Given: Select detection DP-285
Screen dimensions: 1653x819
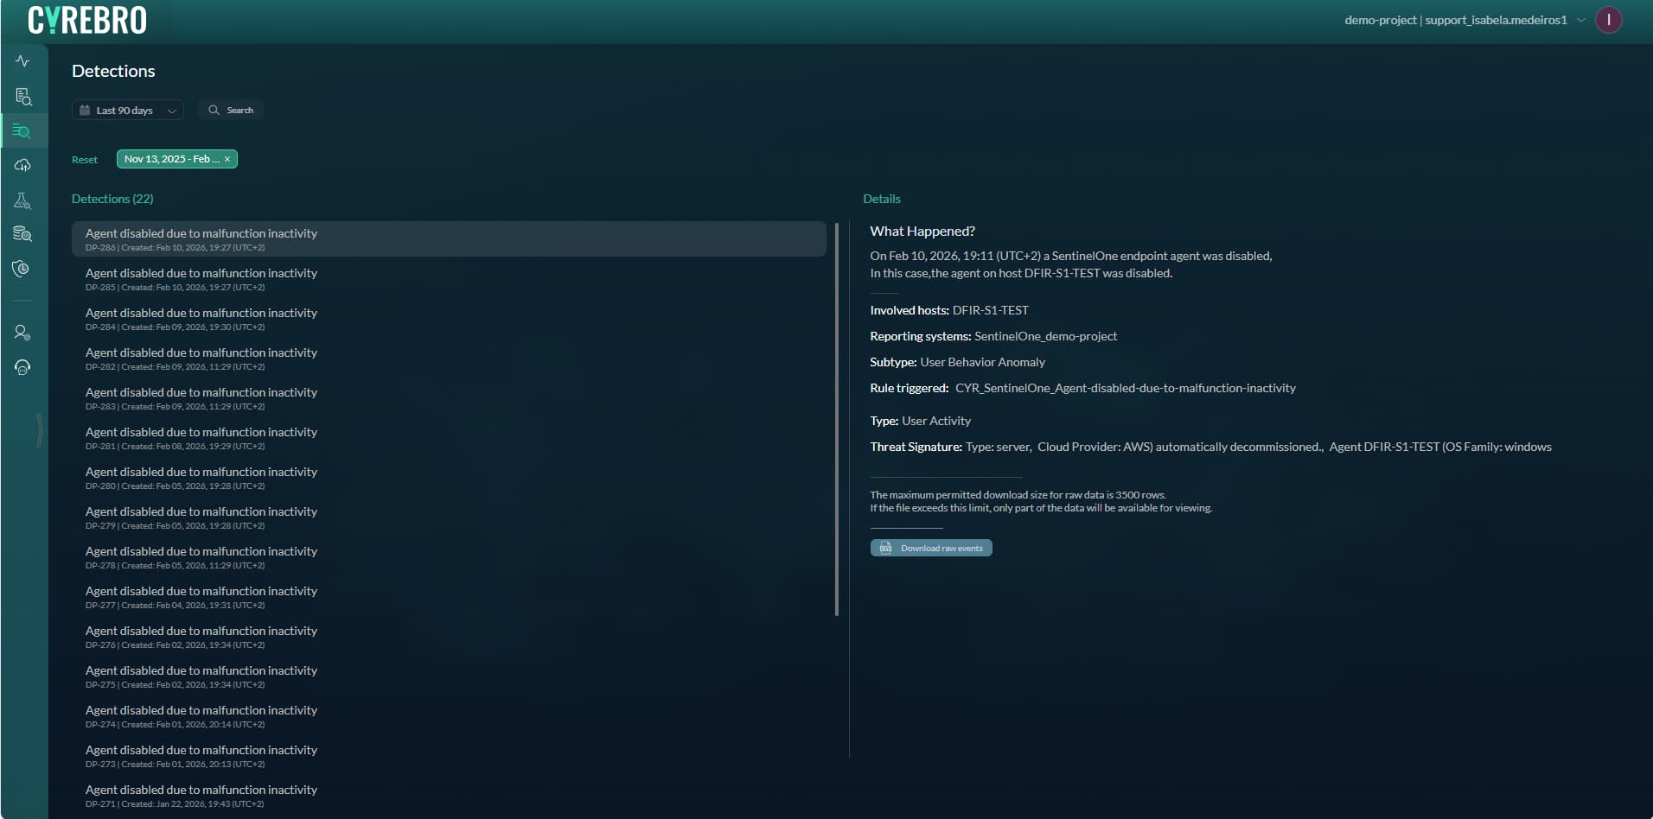Looking at the screenshot, I should coord(449,279).
